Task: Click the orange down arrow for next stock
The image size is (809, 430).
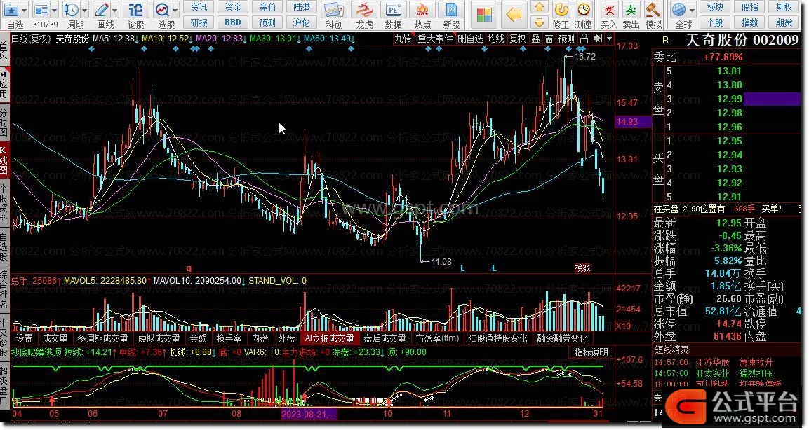Action: [539, 22]
